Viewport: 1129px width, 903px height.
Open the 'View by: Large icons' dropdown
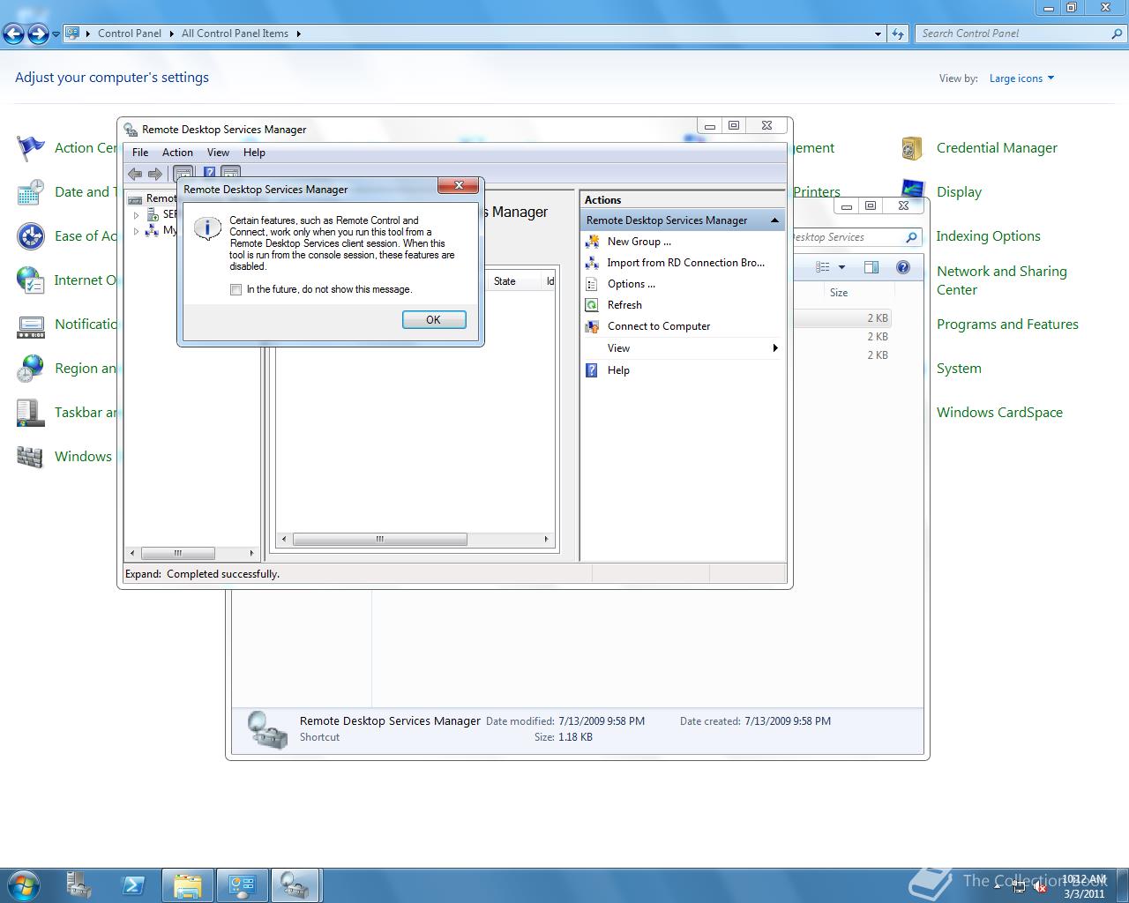(x=1021, y=78)
